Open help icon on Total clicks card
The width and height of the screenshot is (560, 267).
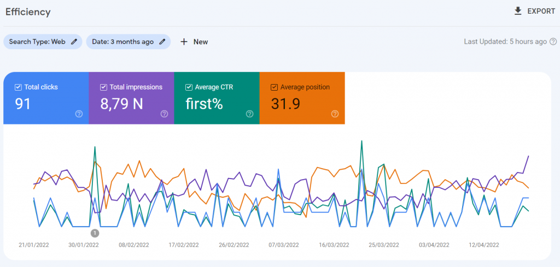coord(79,114)
